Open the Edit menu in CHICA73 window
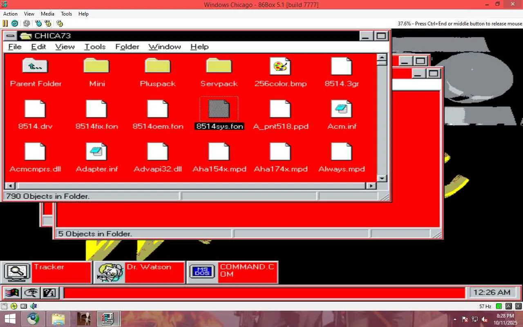 [x=38, y=47]
